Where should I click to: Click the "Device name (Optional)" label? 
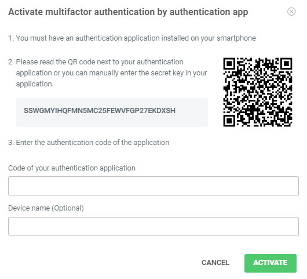[x=46, y=208]
